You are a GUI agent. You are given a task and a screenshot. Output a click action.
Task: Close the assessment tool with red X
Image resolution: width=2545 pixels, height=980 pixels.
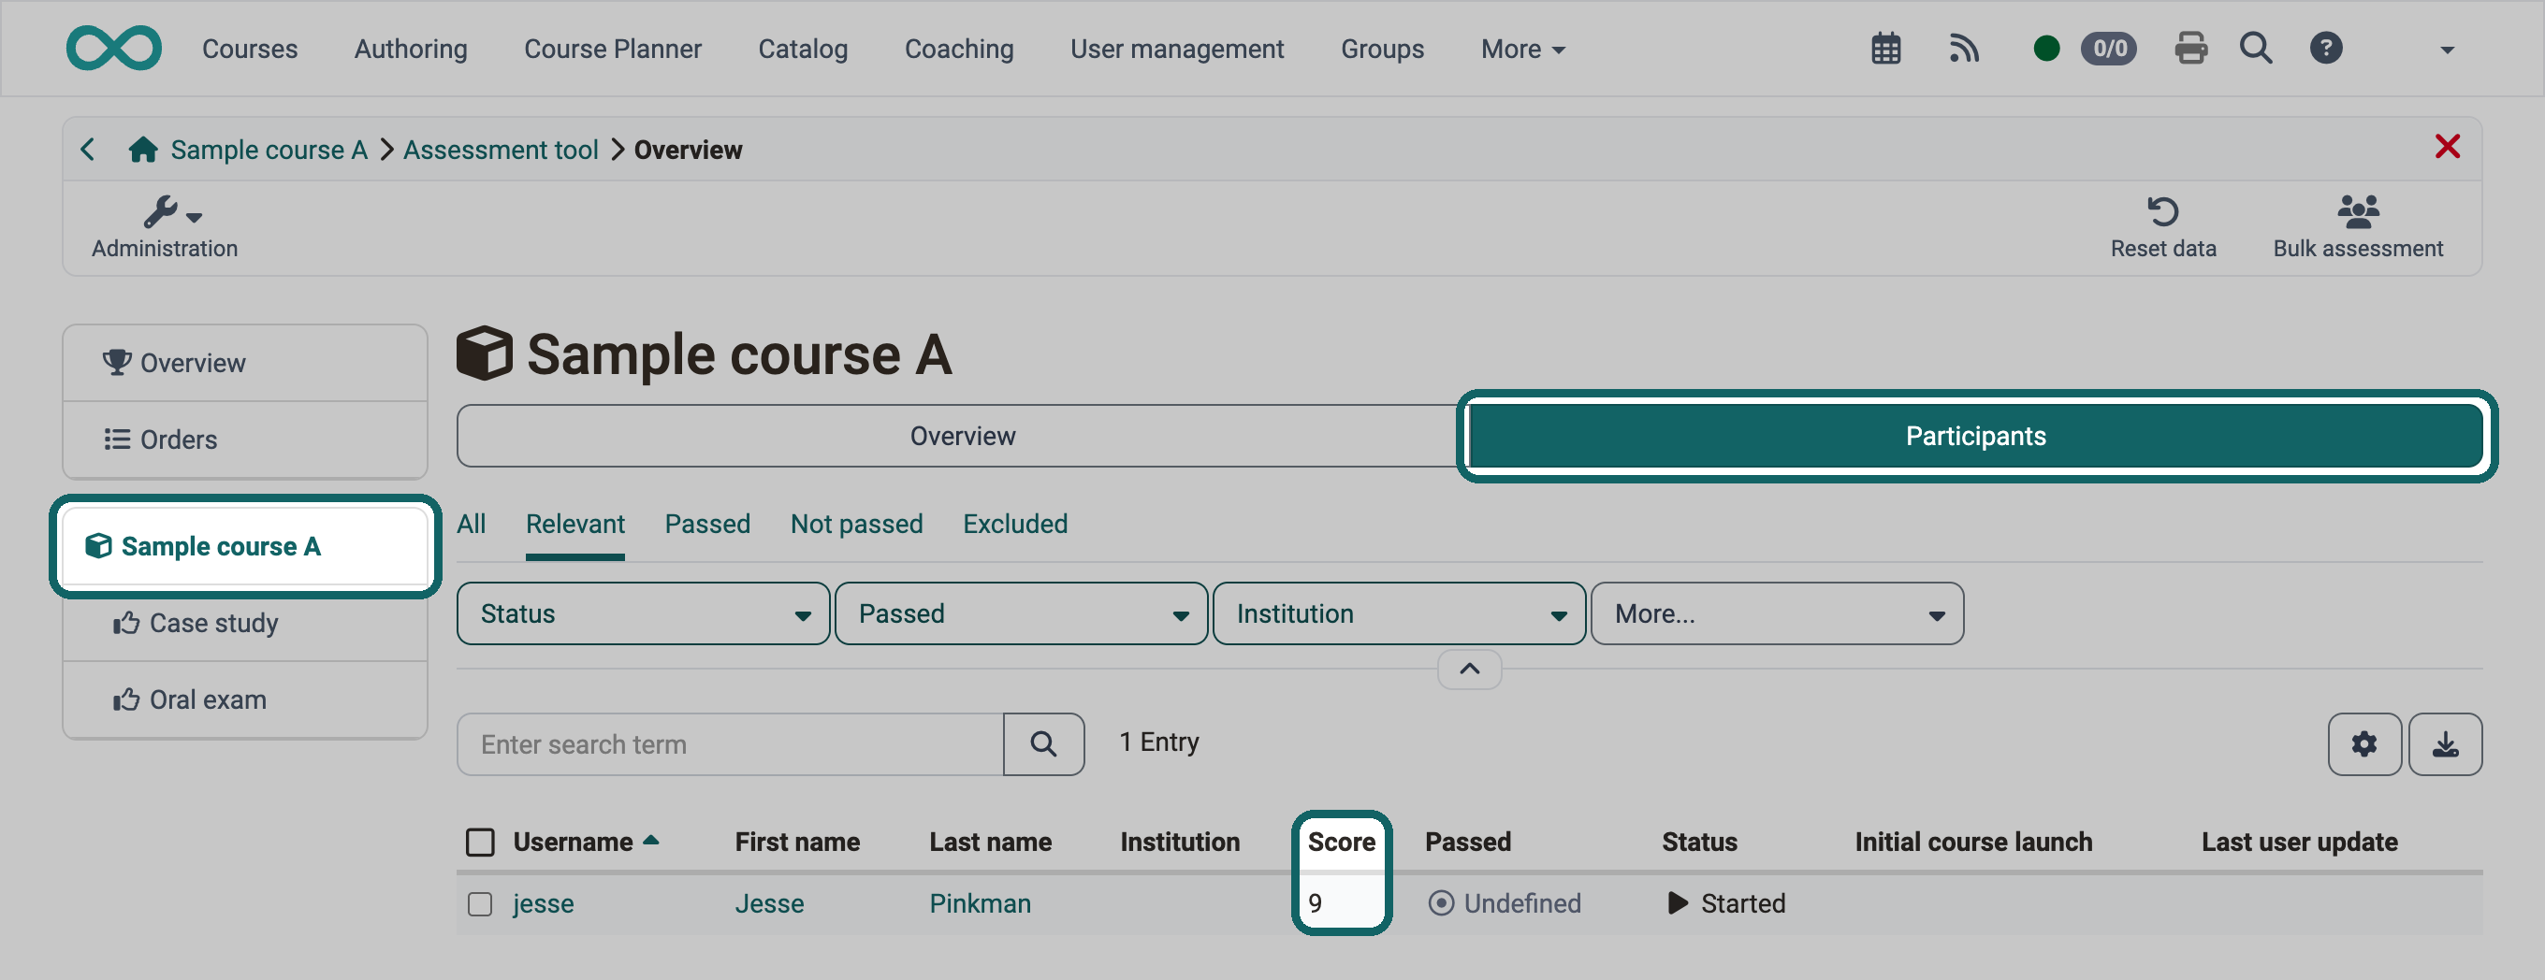click(x=2447, y=147)
